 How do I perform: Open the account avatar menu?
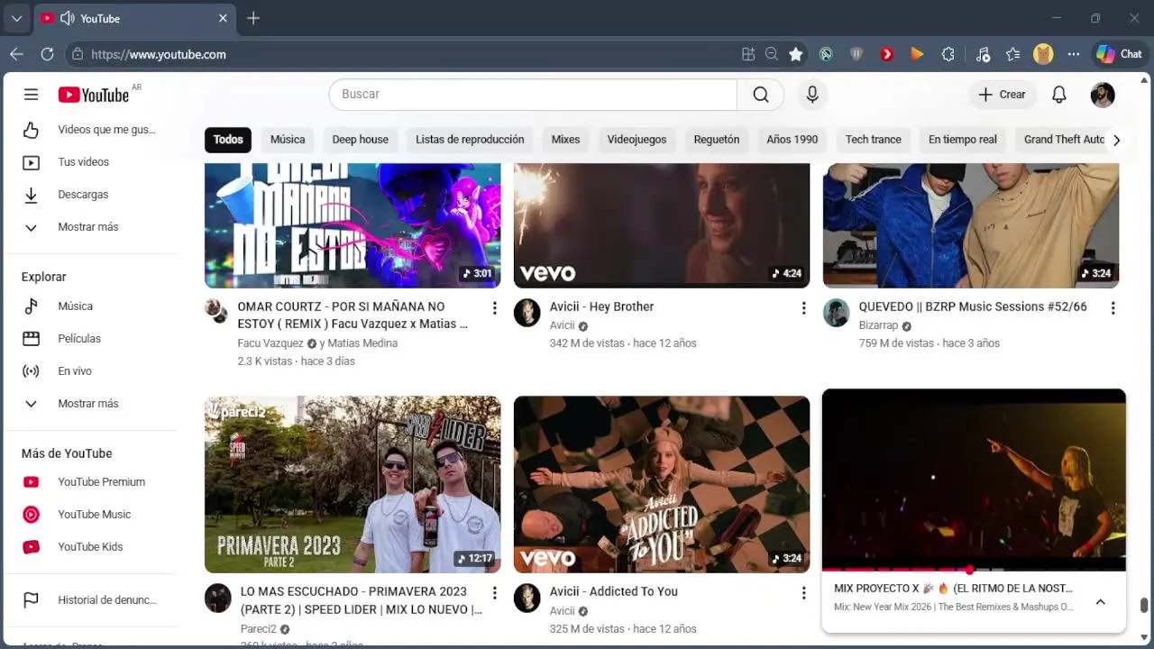point(1103,95)
